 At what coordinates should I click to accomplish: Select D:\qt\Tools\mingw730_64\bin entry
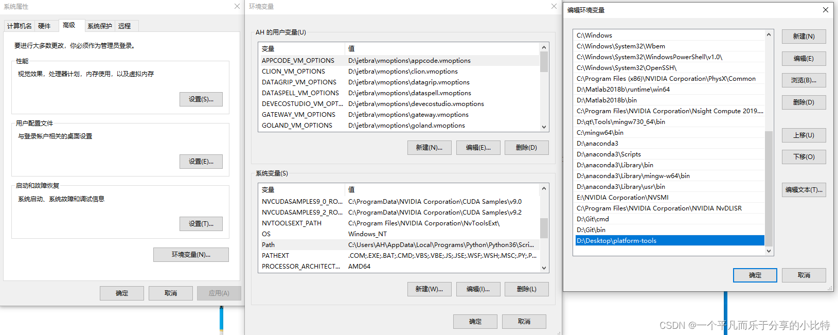[670, 121]
